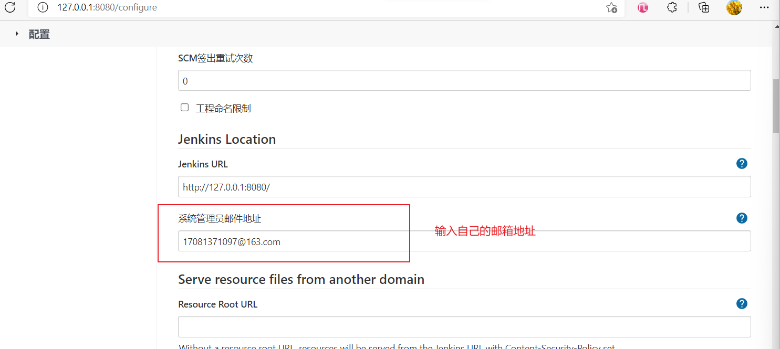Viewport: 780px width, 349px height.
Task: Open the Collections icon in browser toolbar
Action: point(704,7)
